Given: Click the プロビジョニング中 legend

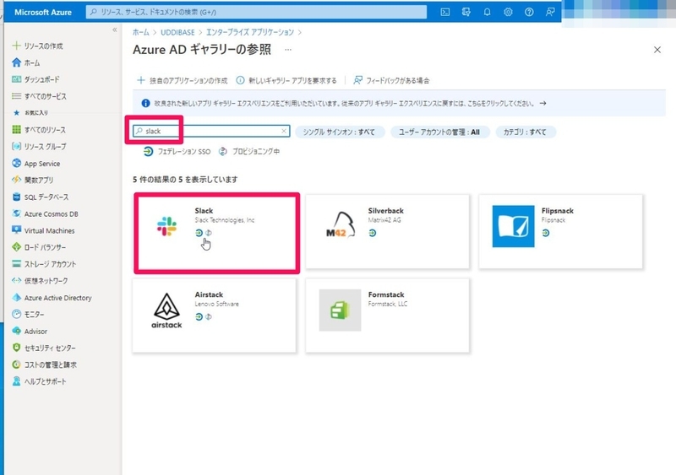Looking at the screenshot, I should pos(249,152).
